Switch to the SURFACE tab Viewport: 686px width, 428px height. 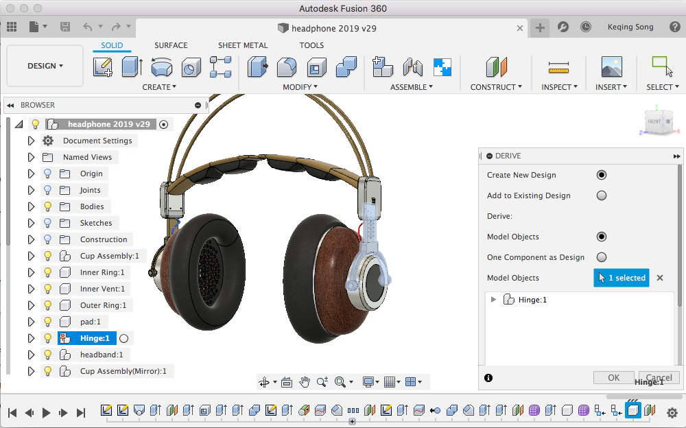171,45
